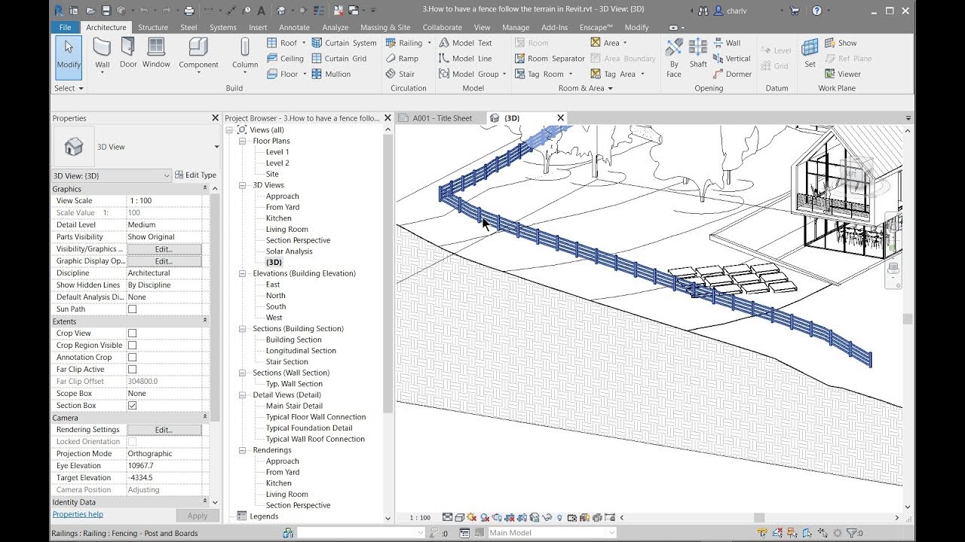Open the Help question mark icon
Viewport: 965px width, 542px height.
(x=816, y=11)
